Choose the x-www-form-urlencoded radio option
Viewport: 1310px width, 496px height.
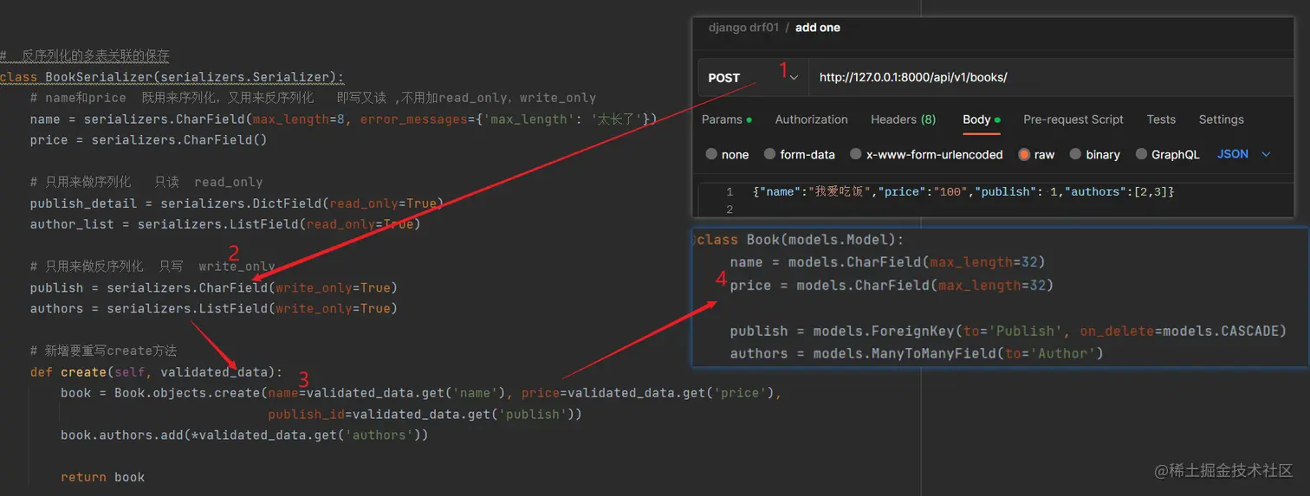[x=856, y=154]
